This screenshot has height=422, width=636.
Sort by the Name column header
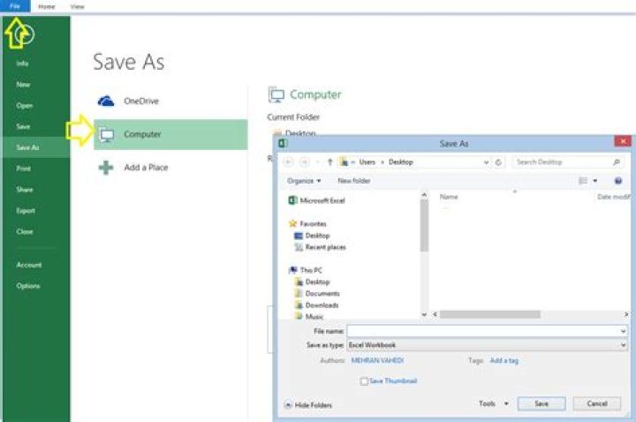click(x=449, y=197)
